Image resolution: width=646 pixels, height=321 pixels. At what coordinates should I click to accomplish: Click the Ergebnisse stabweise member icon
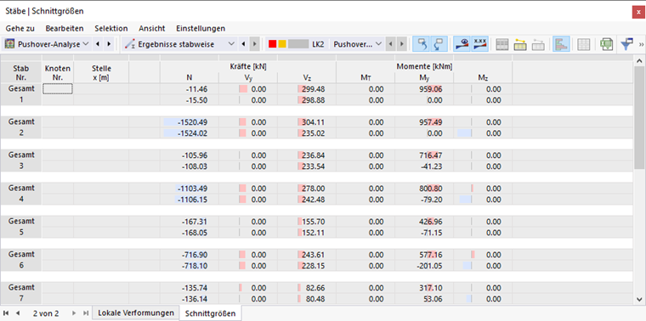(x=131, y=44)
